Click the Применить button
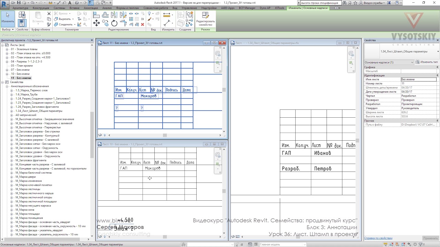440x247 pixels. click(430, 238)
